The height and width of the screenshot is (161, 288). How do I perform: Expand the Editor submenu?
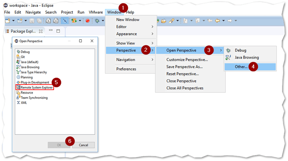[x=131, y=27]
